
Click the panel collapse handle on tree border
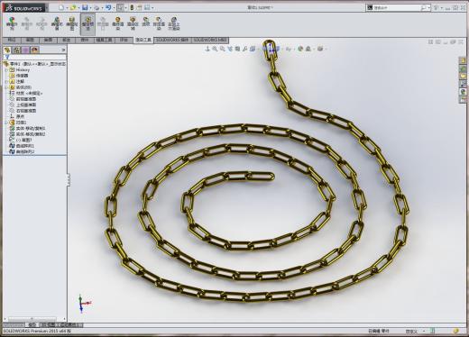pyautogui.click(x=69, y=179)
